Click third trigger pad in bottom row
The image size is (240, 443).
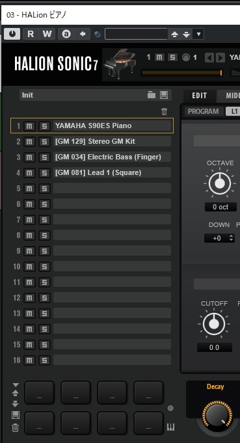[112, 423]
